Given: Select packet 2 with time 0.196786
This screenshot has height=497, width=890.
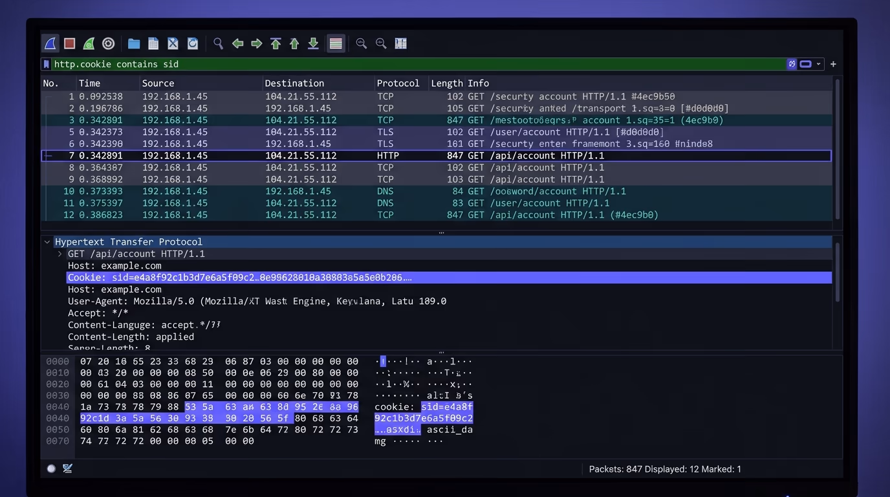Looking at the screenshot, I should point(437,108).
